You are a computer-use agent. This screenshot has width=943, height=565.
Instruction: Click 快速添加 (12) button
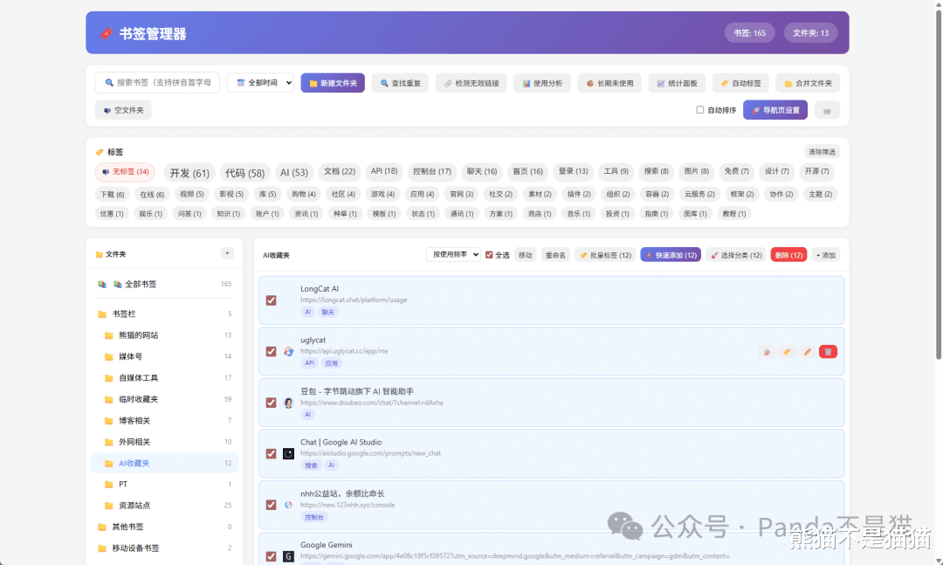click(x=671, y=255)
